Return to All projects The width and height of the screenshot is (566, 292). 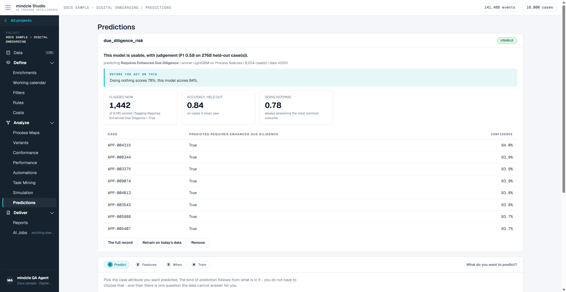tap(21, 21)
